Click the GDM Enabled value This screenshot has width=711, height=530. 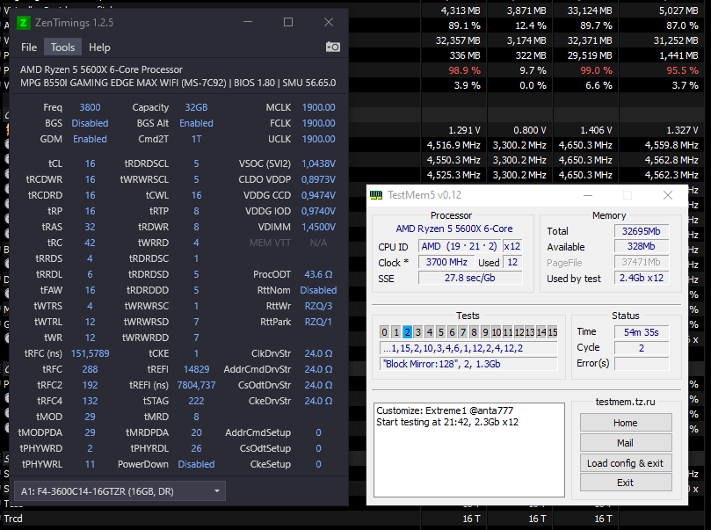click(90, 139)
